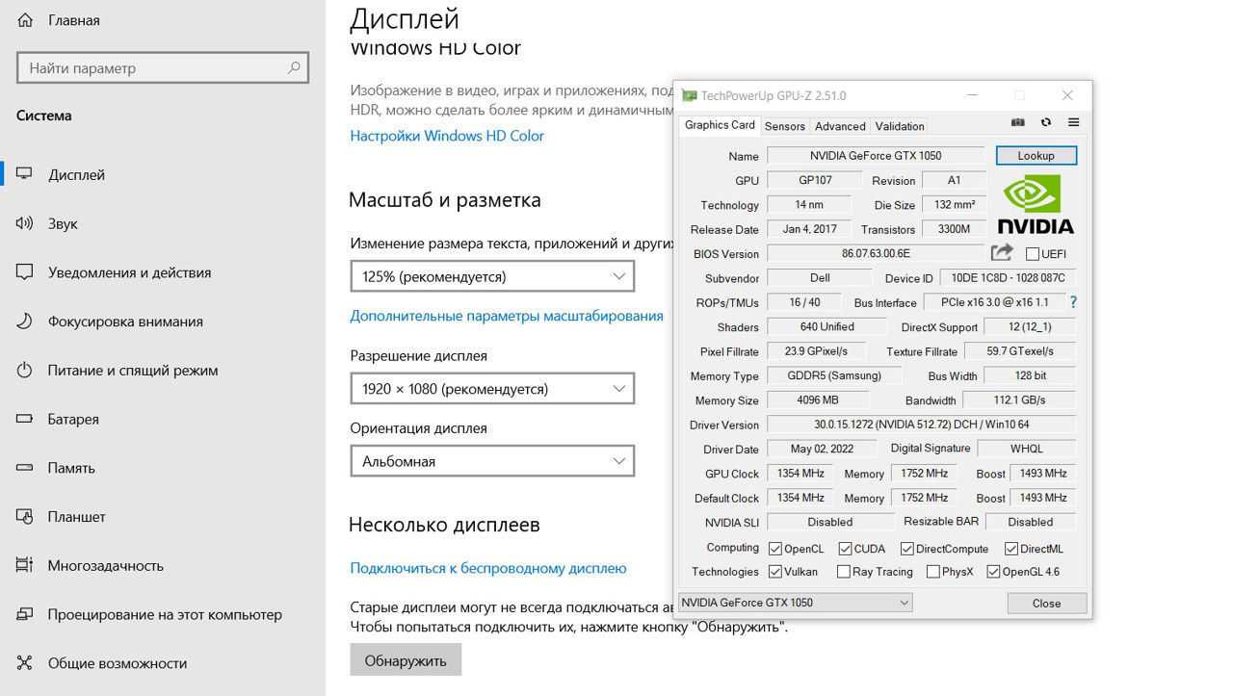Click the Subvendor Dell value
This screenshot has height=696, width=1233.
pyautogui.click(x=820, y=277)
